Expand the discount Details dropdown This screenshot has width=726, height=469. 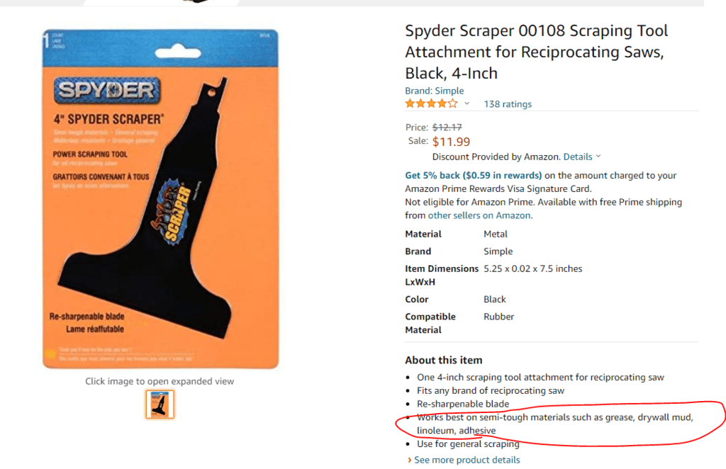[582, 157]
